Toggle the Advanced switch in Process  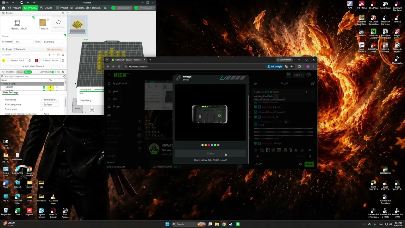[53, 72]
